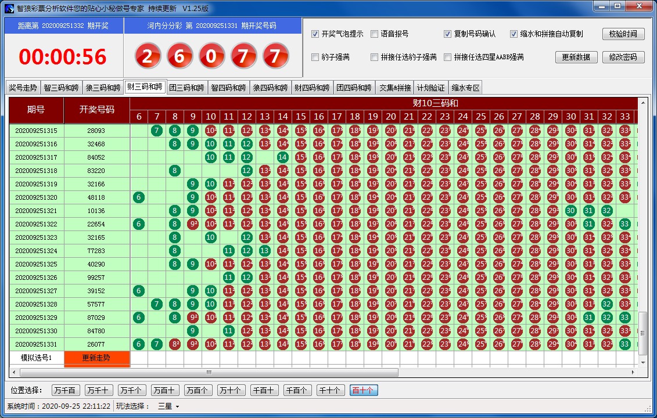Click green 14 circle in row 202009251317
This screenshot has height=418, width=657.
click(282, 157)
